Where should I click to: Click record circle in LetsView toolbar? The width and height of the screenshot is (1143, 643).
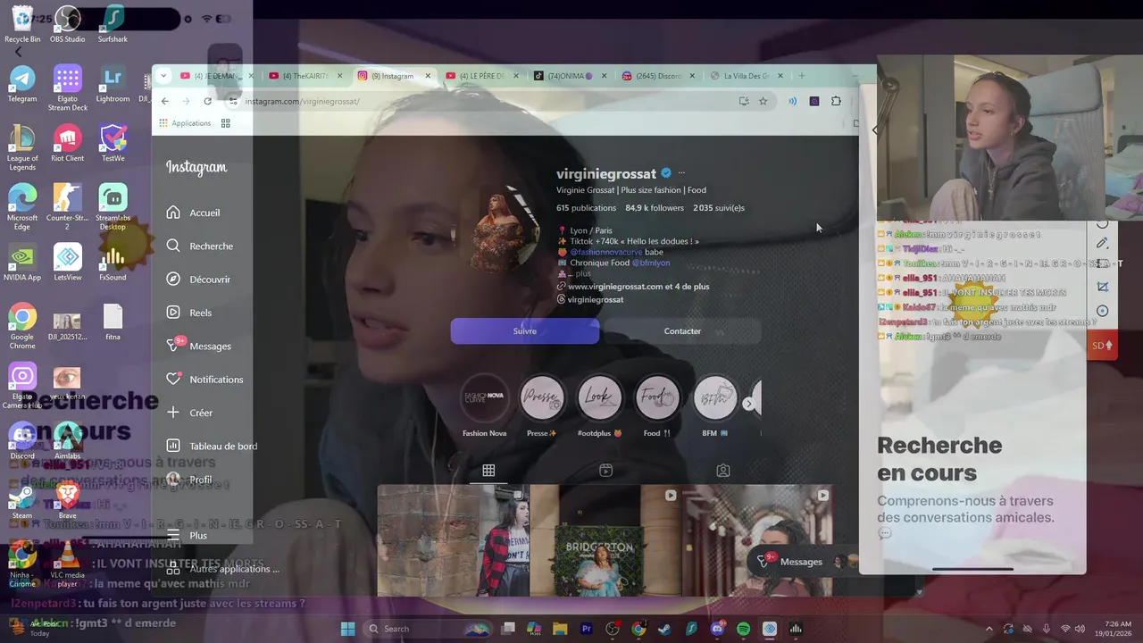pyautogui.click(x=1102, y=311)
